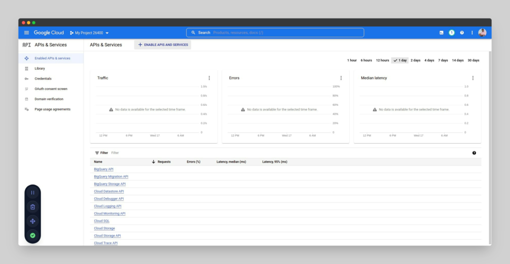
Task: Click the move arrows icon in floating toolbar
Action: [x=32, y=221]
